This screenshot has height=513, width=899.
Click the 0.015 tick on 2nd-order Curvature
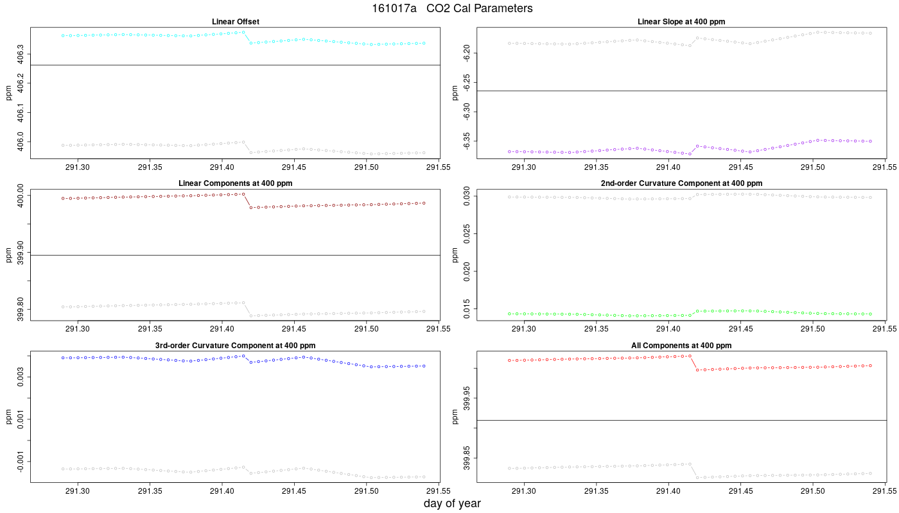467,309
